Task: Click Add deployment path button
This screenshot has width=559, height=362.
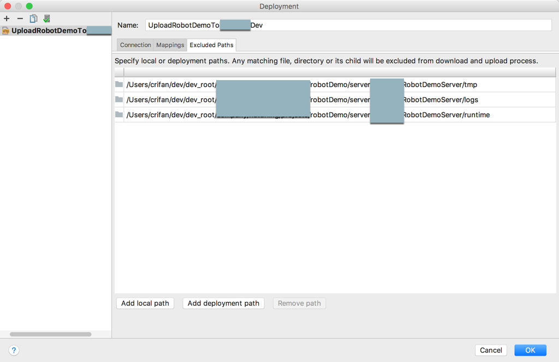Action: (223, 303)
